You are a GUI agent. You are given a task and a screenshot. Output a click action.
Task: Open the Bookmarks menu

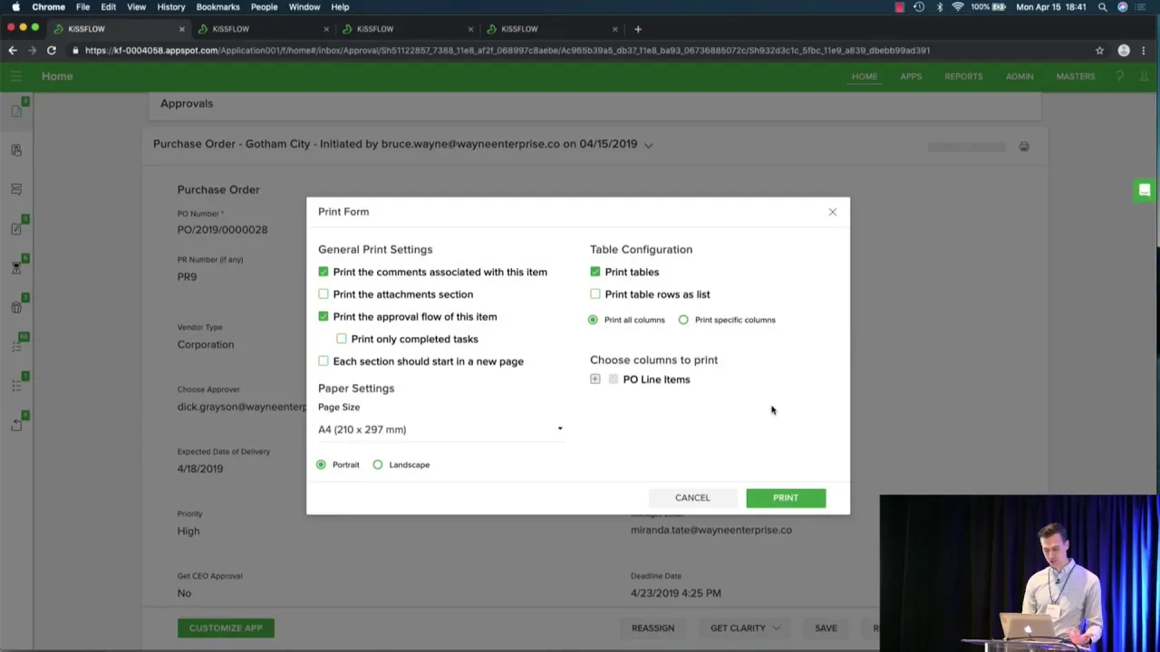point(217,7)
